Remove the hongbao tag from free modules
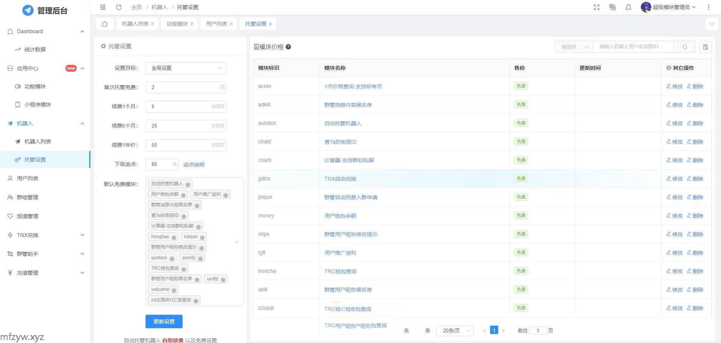 tap(174, 237)
